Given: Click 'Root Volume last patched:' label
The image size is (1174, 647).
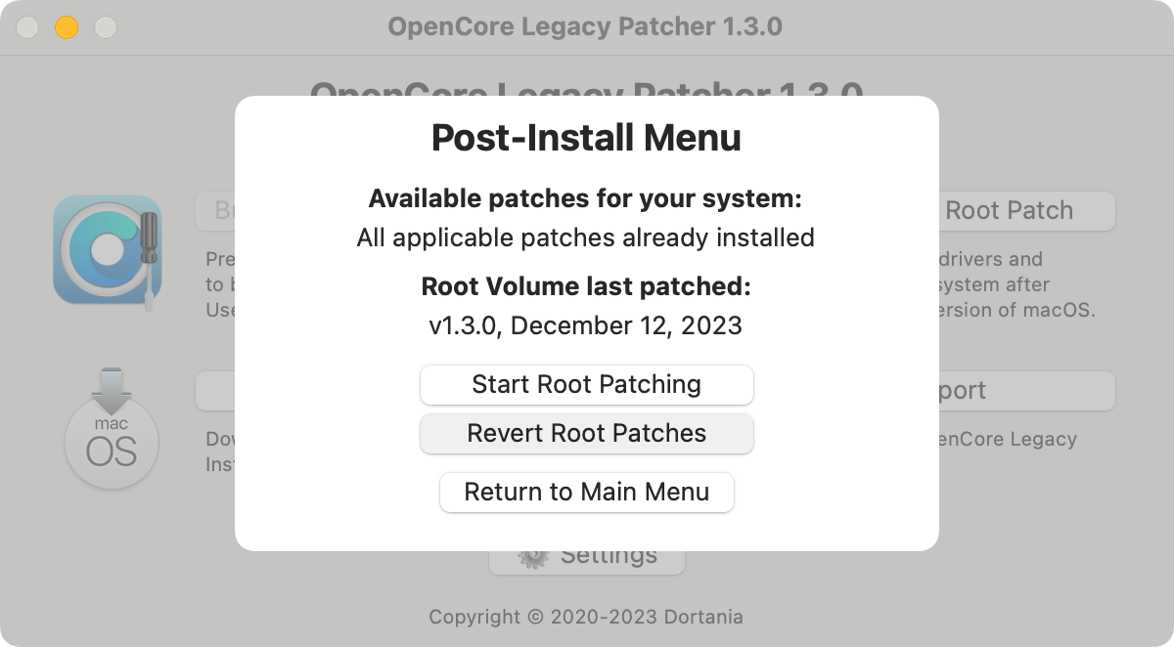Looking at the screenshot, I should click(586, 287).
